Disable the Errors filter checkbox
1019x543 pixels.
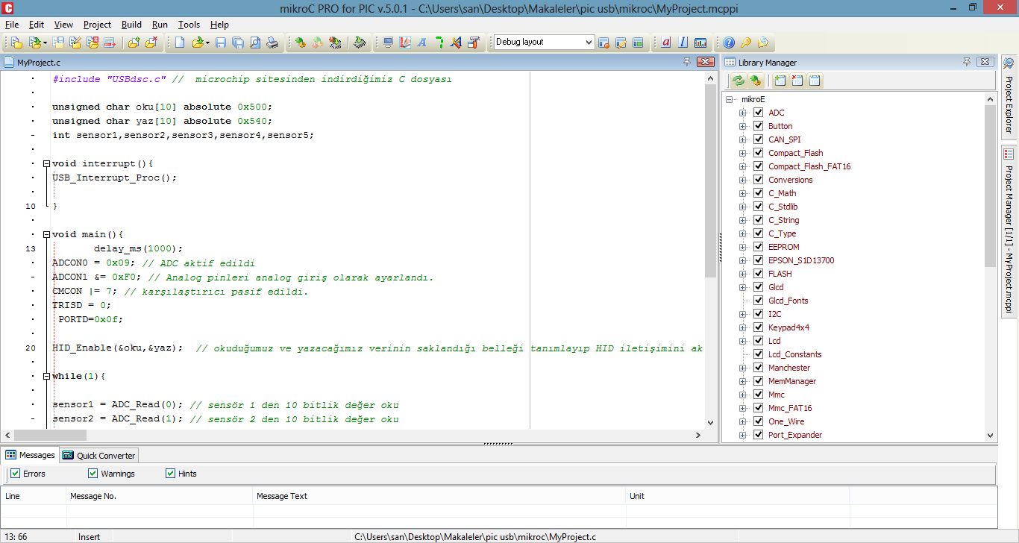16,474
